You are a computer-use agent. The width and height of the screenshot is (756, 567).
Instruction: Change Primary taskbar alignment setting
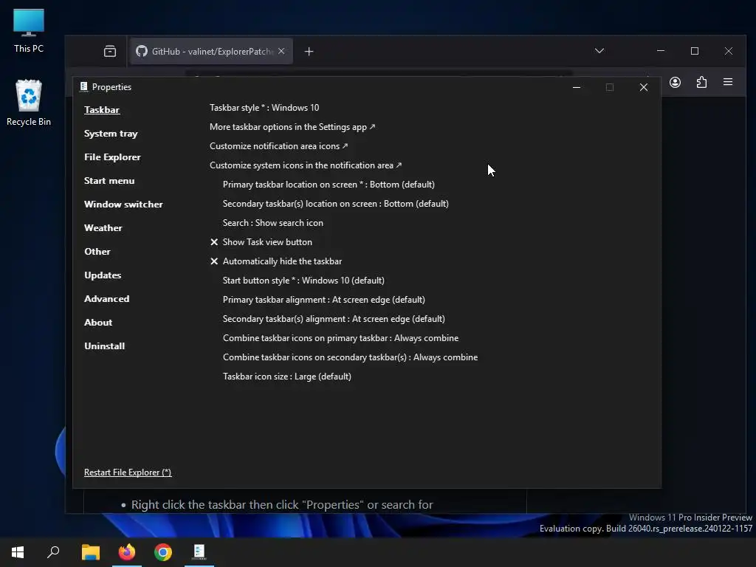point(323,300)
